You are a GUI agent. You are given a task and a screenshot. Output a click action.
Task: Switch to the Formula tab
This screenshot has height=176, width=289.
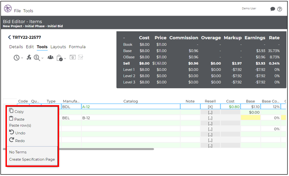(x=77, y=47)
